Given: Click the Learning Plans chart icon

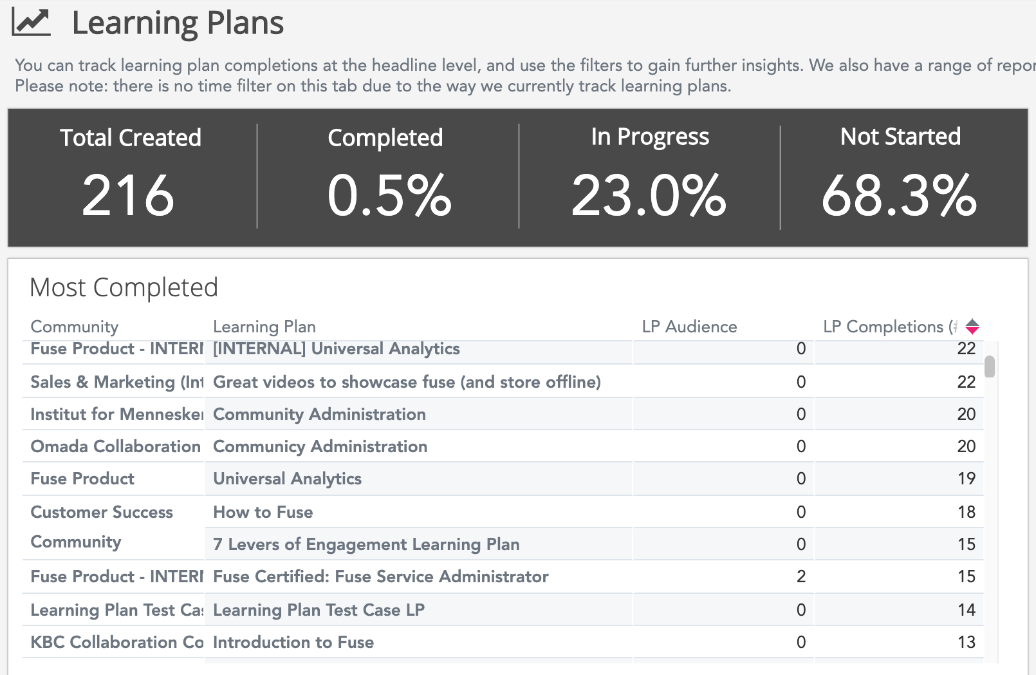Looking at the screenshot, I should [x=31, y=23].
